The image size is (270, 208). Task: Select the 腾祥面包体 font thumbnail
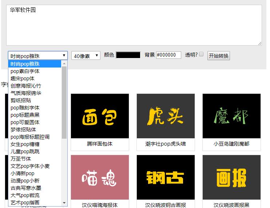point(100,116)
